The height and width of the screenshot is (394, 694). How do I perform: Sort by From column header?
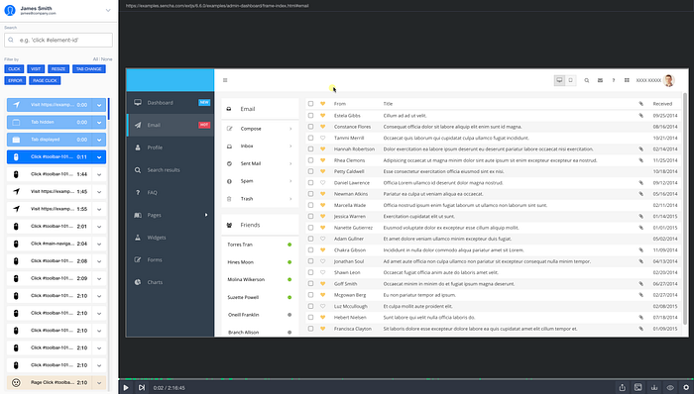point(340,104)
